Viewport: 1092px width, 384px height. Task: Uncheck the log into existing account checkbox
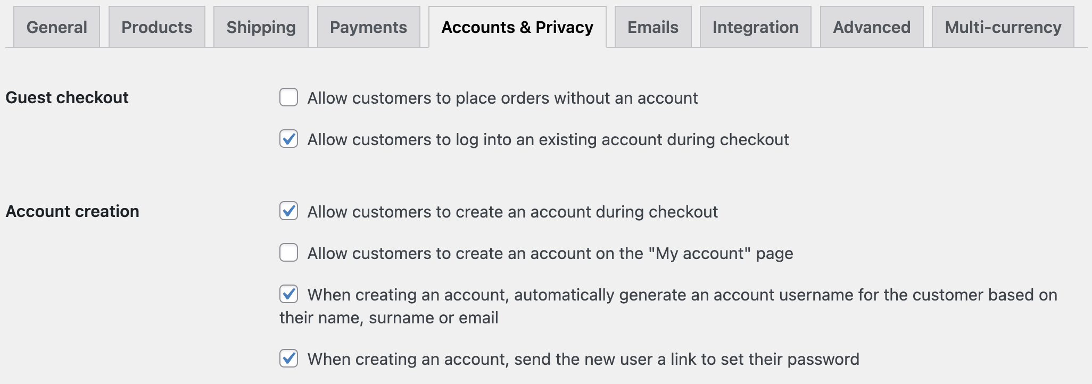tap(289, 139)
